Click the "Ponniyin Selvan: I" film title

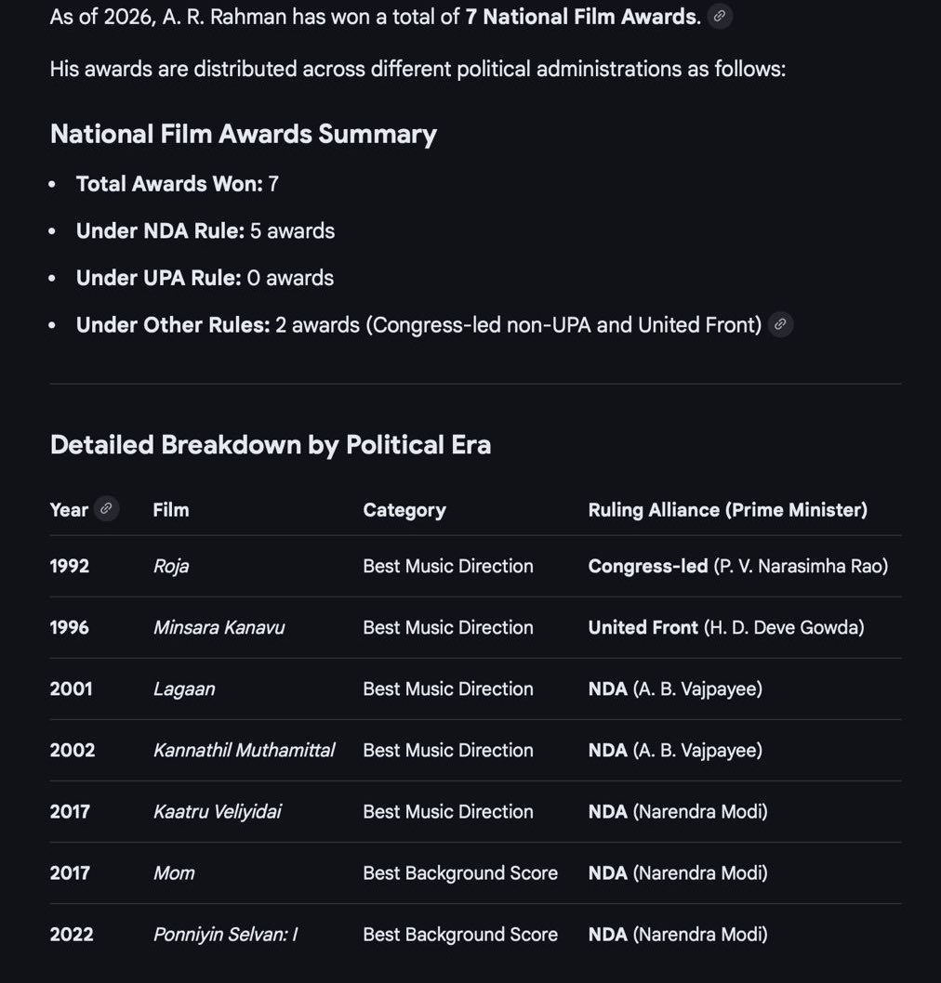pyautogui.click(x=225, y=935)
